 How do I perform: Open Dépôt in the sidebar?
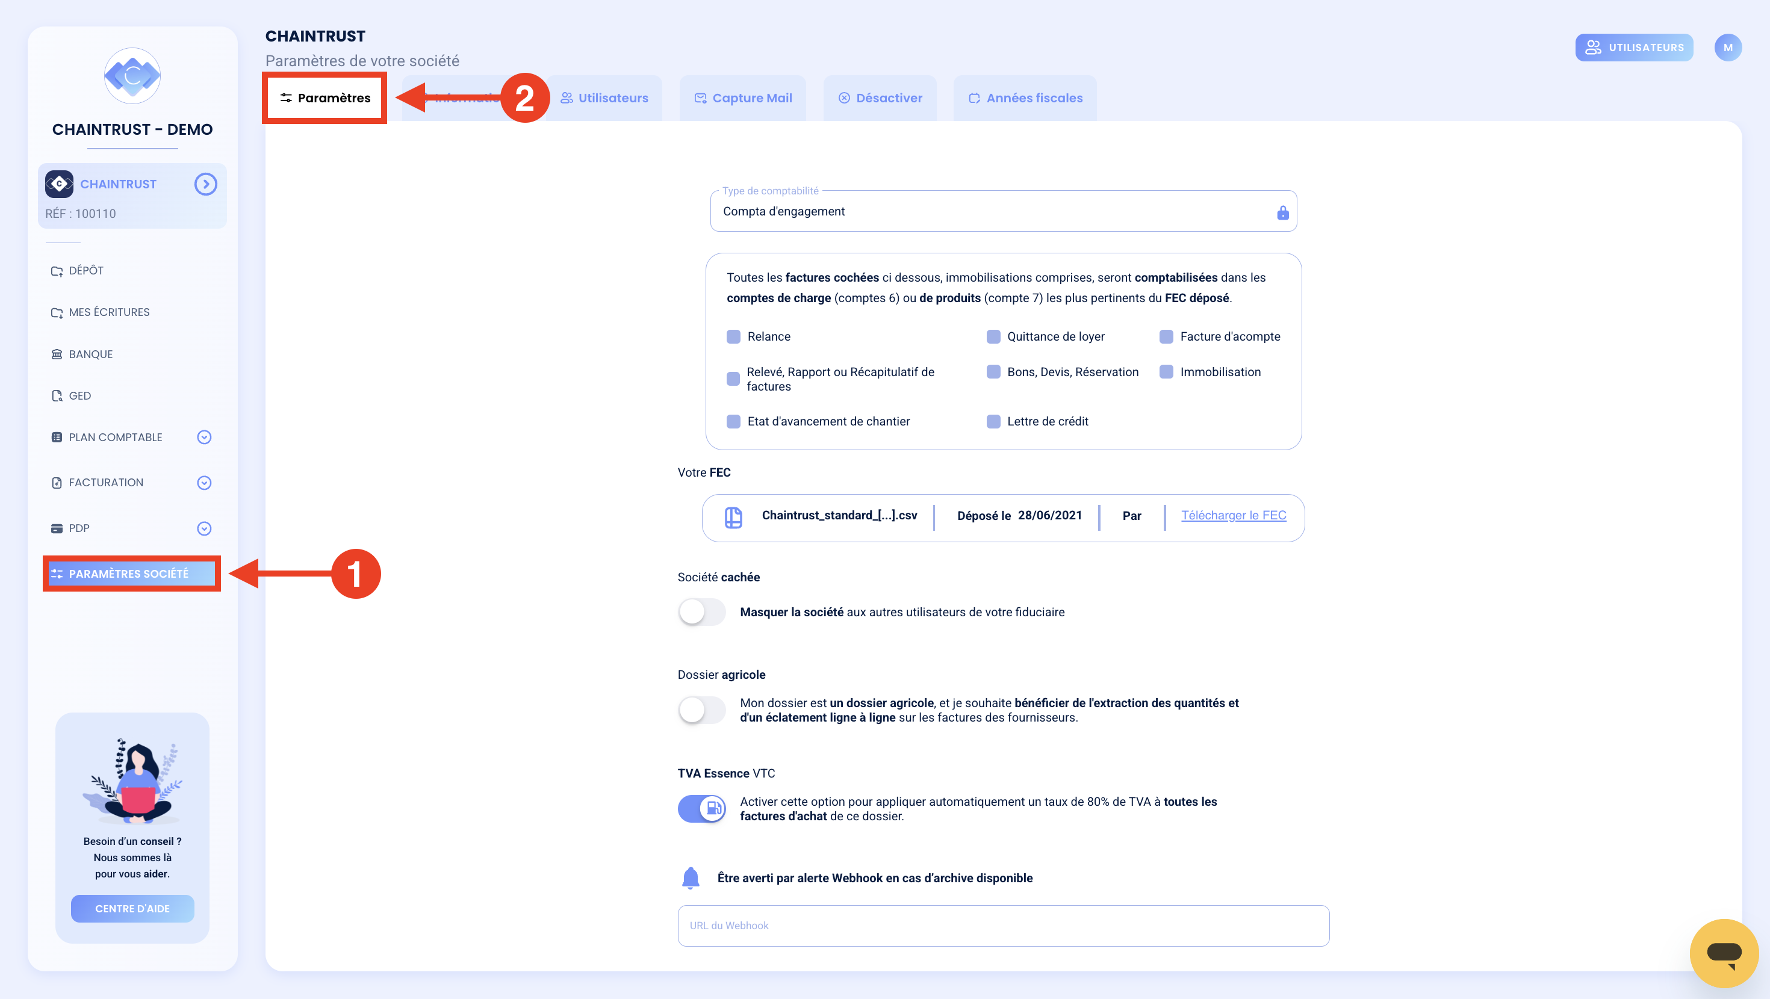pos(87,271)
